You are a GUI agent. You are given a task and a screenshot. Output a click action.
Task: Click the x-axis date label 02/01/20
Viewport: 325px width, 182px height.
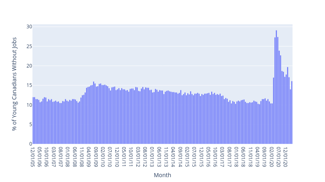pyautogui.click(x=272, y=157)
